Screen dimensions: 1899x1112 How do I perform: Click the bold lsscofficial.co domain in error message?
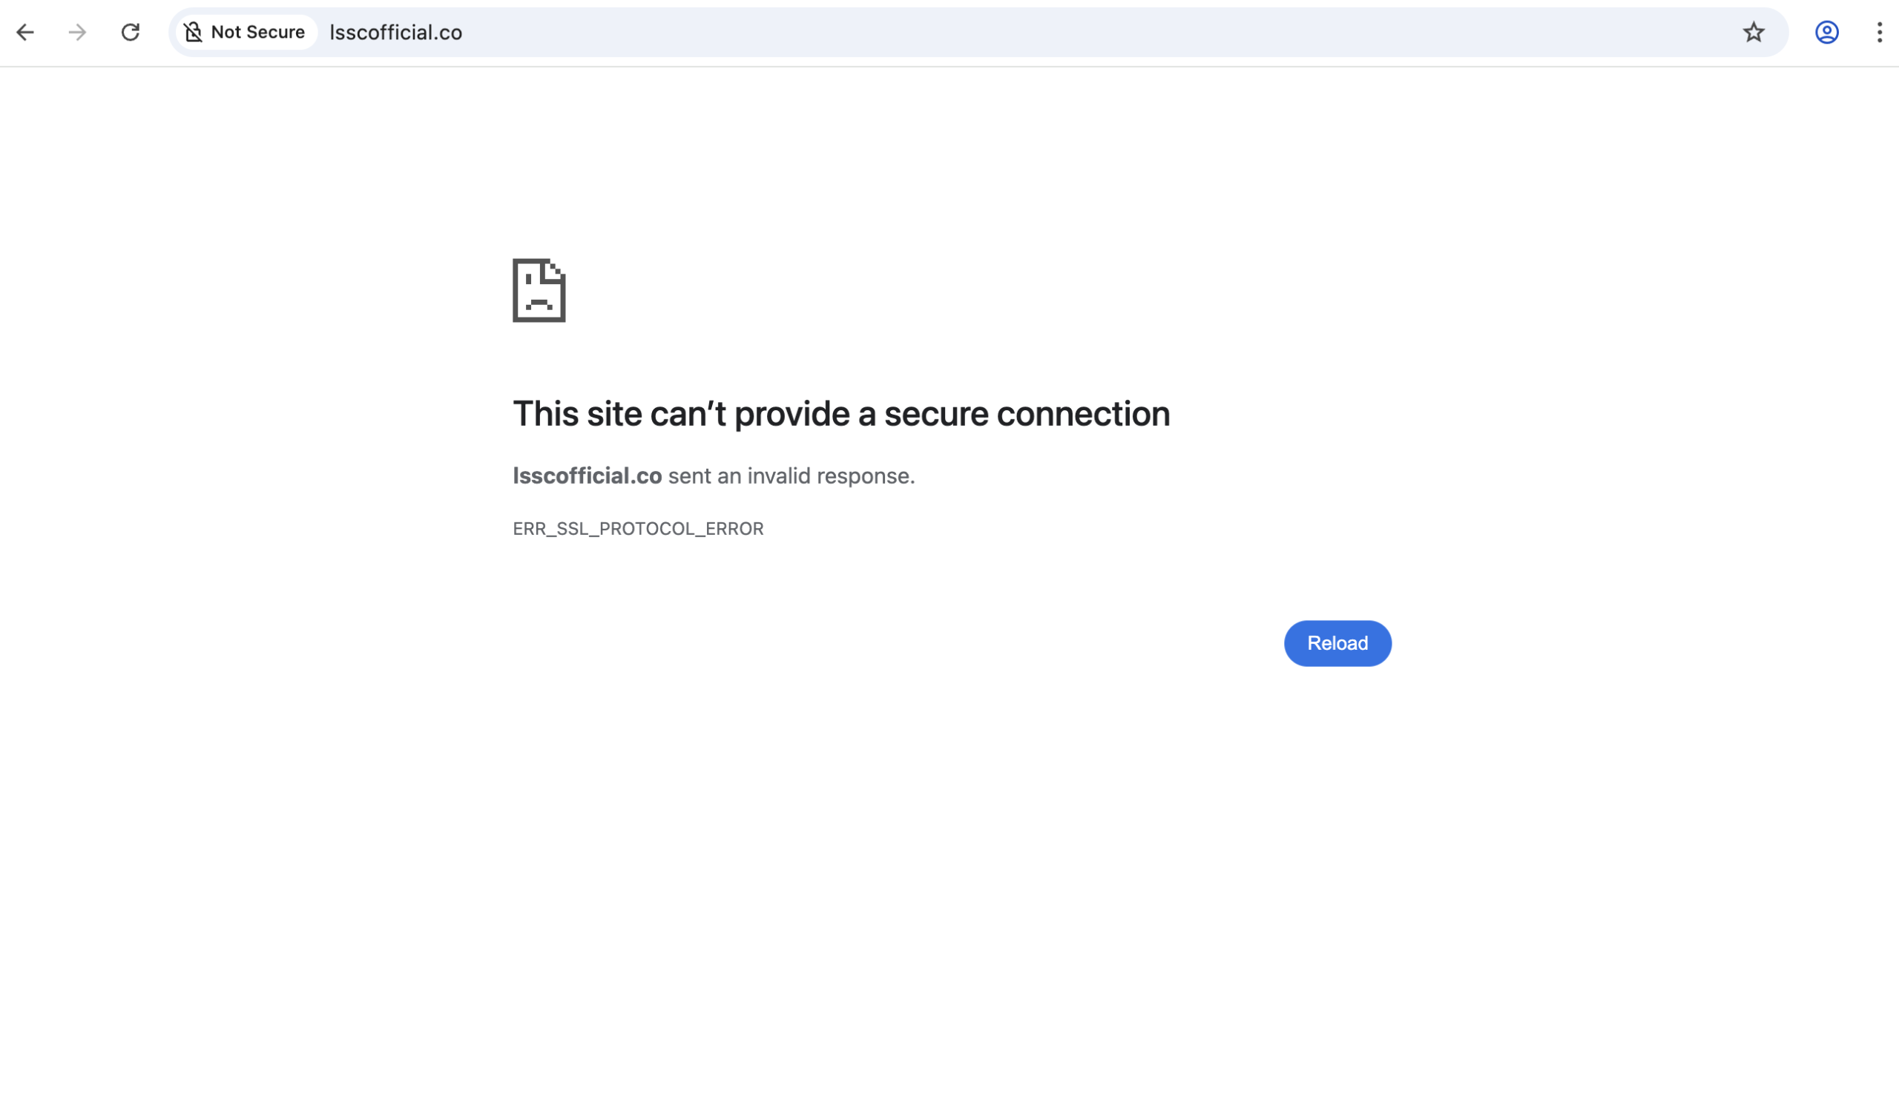tap(588, 476)
